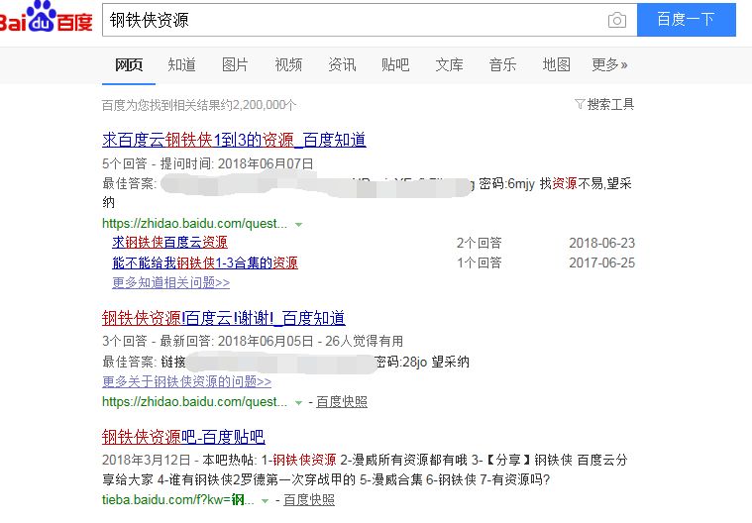Viewport: 752px width, 523px height.
Task: Expand dropdown arrow after first zhidao URL
Action: click(299, 224)
